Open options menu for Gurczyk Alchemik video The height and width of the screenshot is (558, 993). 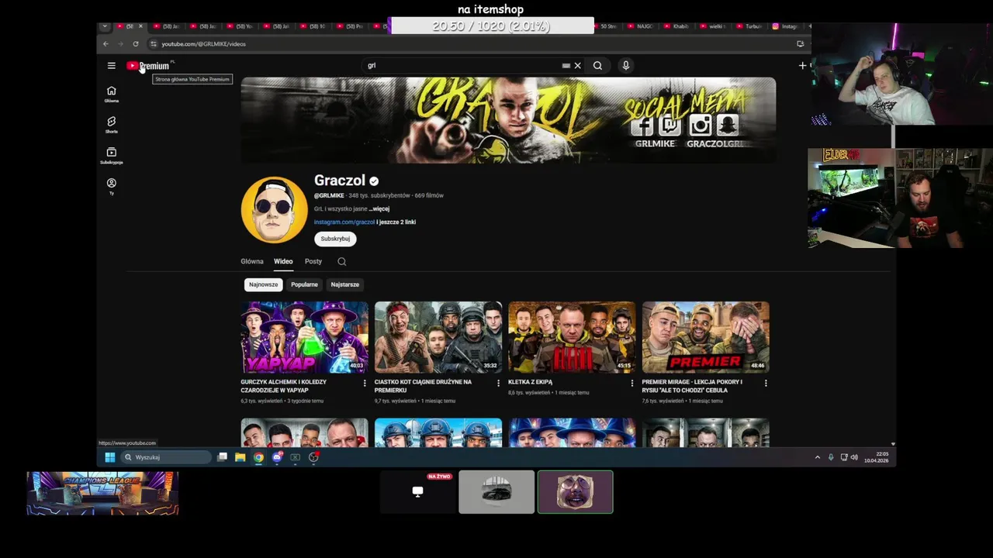pos(365,383)
